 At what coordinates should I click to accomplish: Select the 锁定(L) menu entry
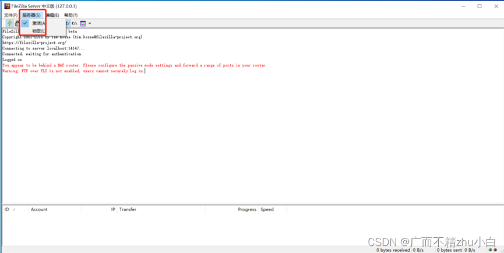click(x=43, y=31)
